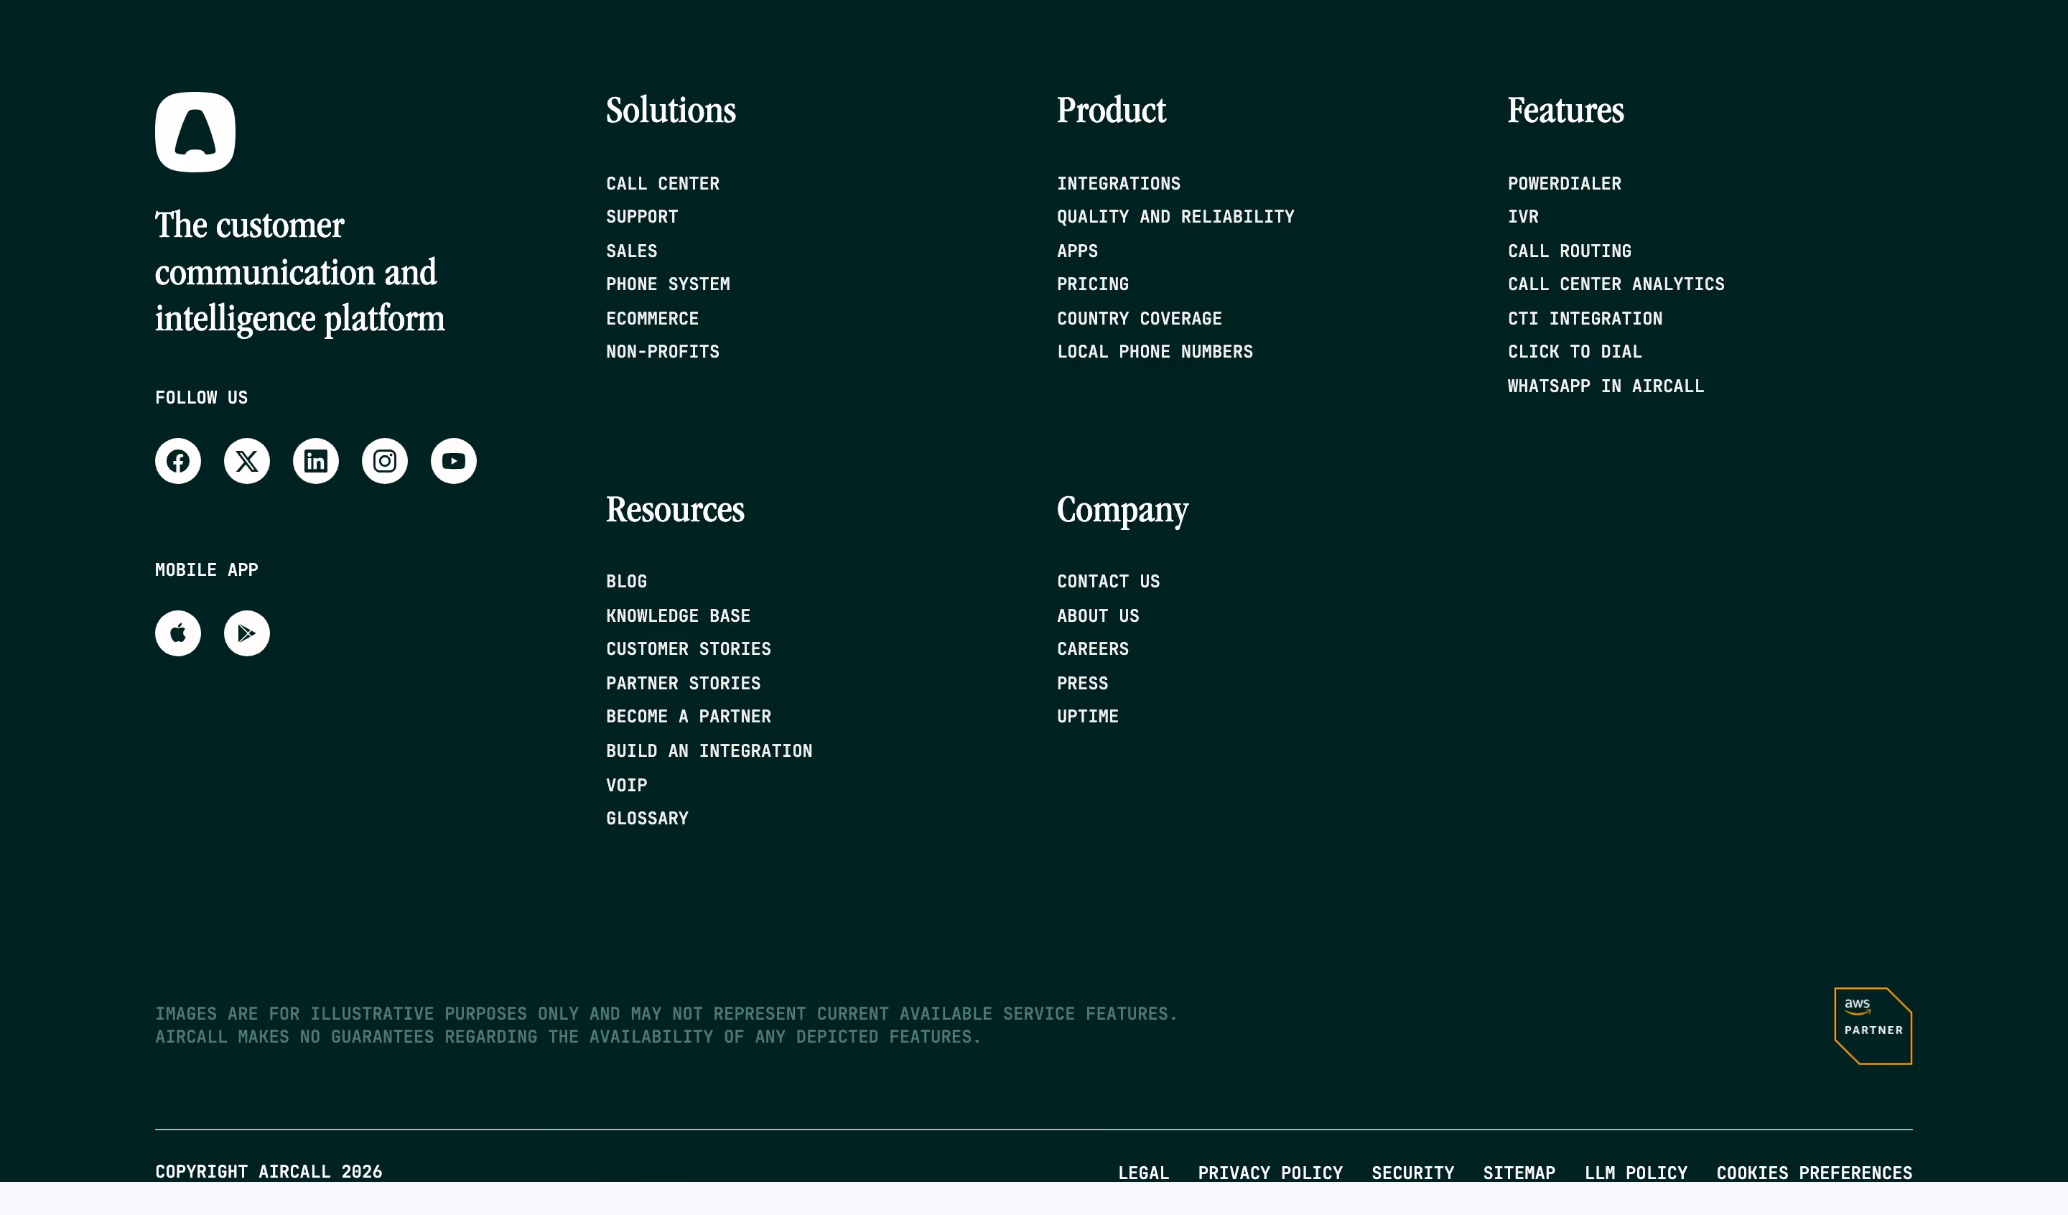Open Local Phone Numbers link
This screenshot has width=2068, height=1215.
(1155, 351)
